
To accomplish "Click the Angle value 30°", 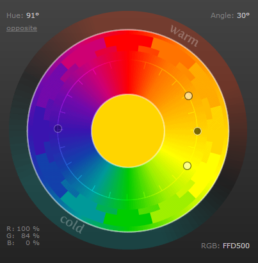I will [x=243, y=15].
